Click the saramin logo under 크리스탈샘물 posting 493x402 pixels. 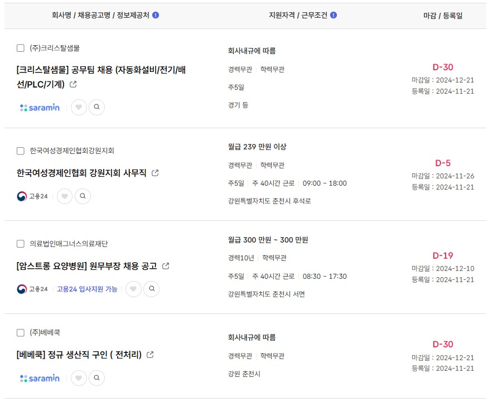click(40, 108)
